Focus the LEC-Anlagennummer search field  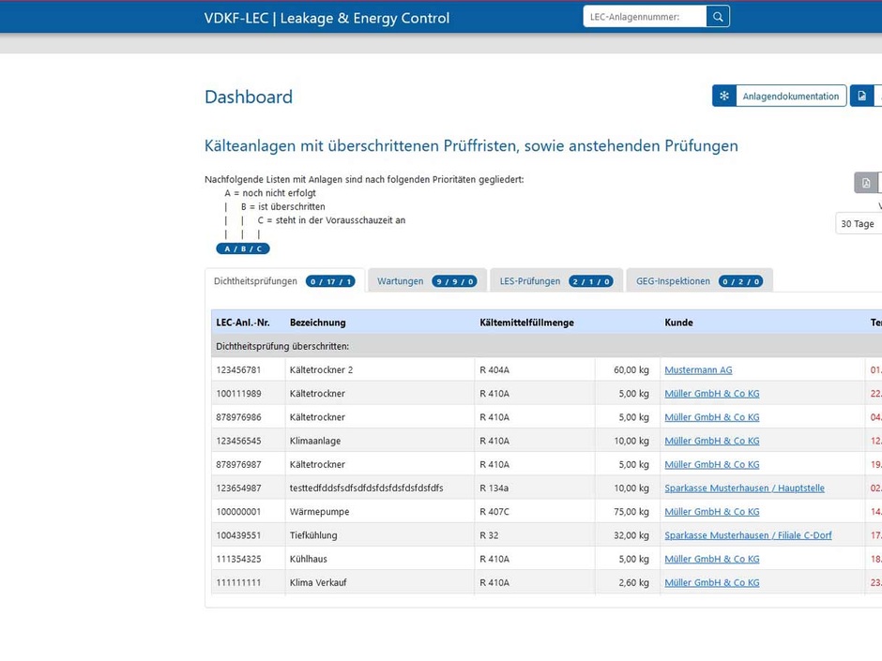click(x=644, y=17)
